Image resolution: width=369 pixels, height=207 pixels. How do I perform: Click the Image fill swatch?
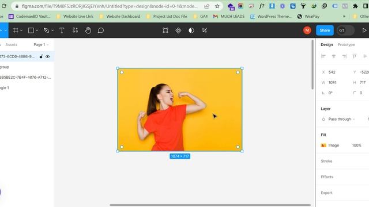[x=323, y=145]
